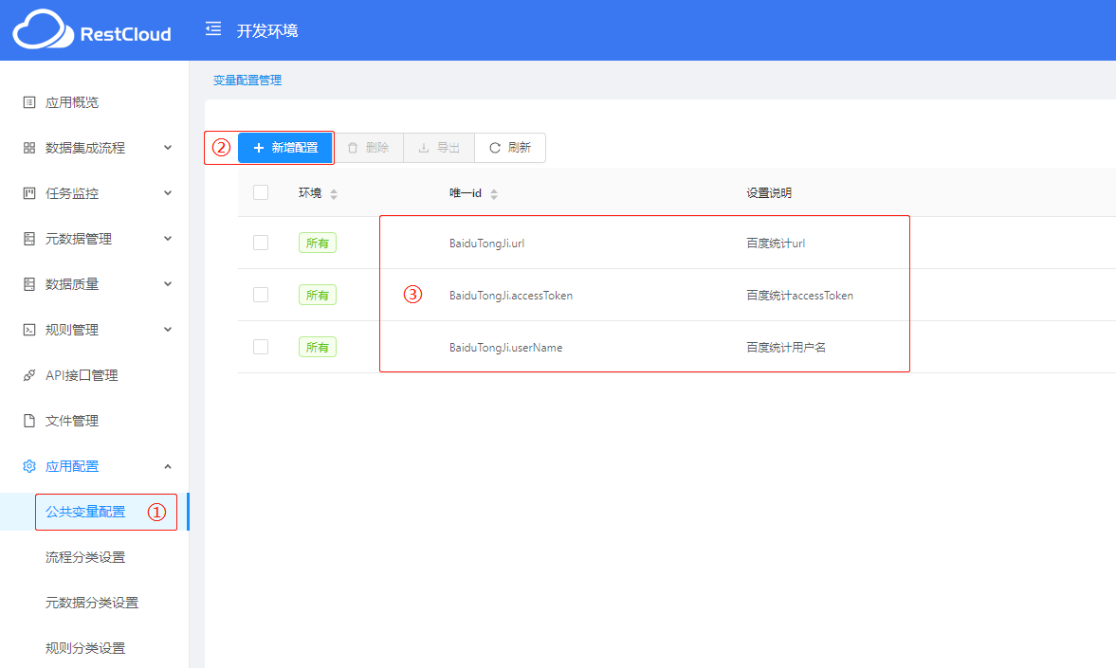Toggle the select-all checkbox in table header

point(261,192)
